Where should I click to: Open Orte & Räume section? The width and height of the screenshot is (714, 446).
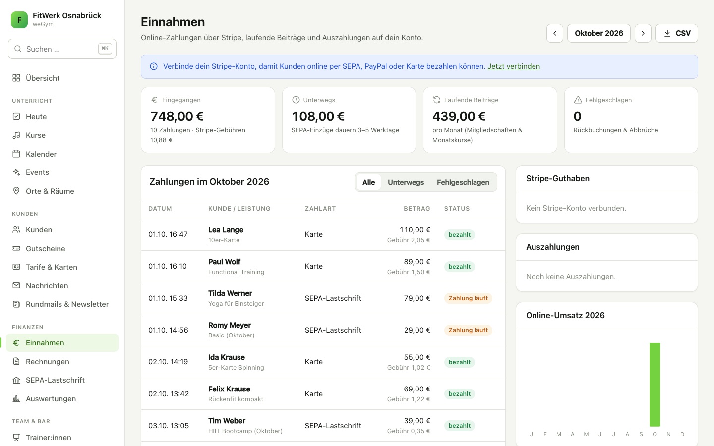[62, 191]
